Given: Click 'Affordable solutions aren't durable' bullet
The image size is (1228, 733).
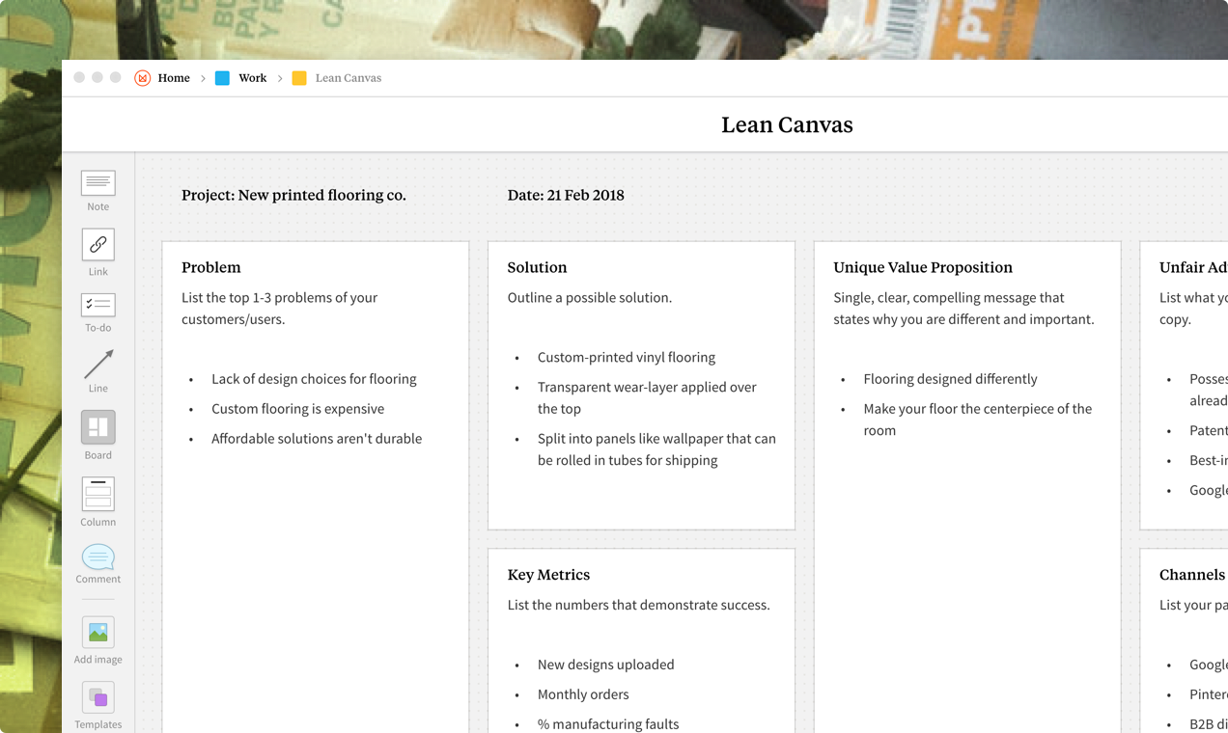Looking at the screenshot, I should (317, 439).
